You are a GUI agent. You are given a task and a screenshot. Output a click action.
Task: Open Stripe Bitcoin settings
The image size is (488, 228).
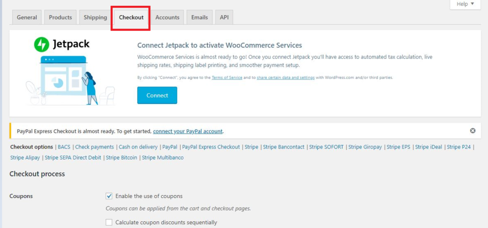pos(122,158)
